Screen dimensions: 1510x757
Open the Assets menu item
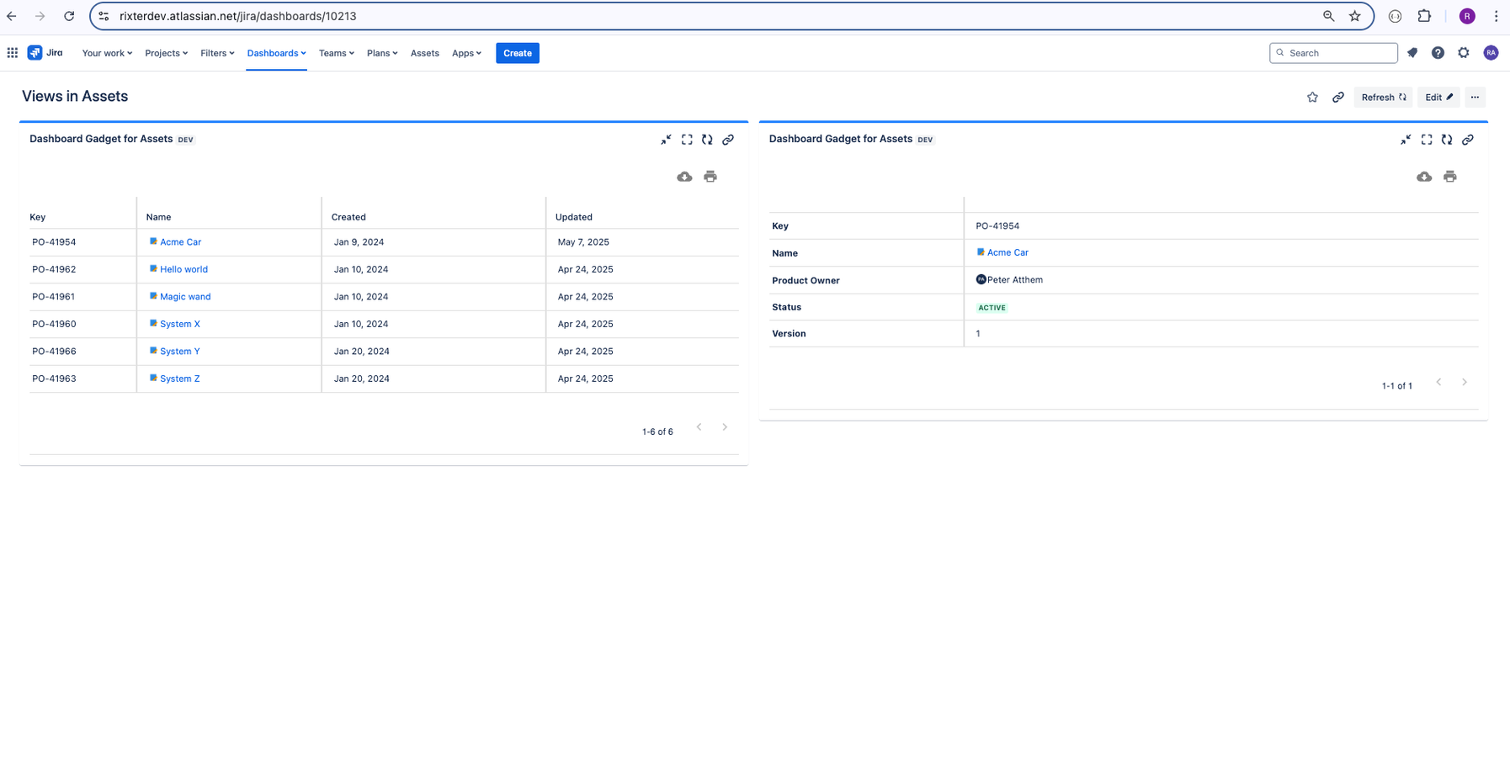tap(425, 53)
